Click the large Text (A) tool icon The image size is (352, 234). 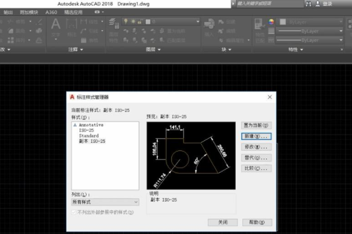(57, 25)
